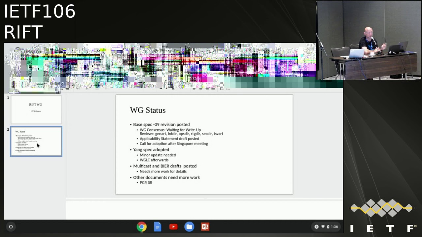Click the Wi-Fi status icon
Image resolution: width=422 pixels, height=237 pixels.
click(323, 226)
